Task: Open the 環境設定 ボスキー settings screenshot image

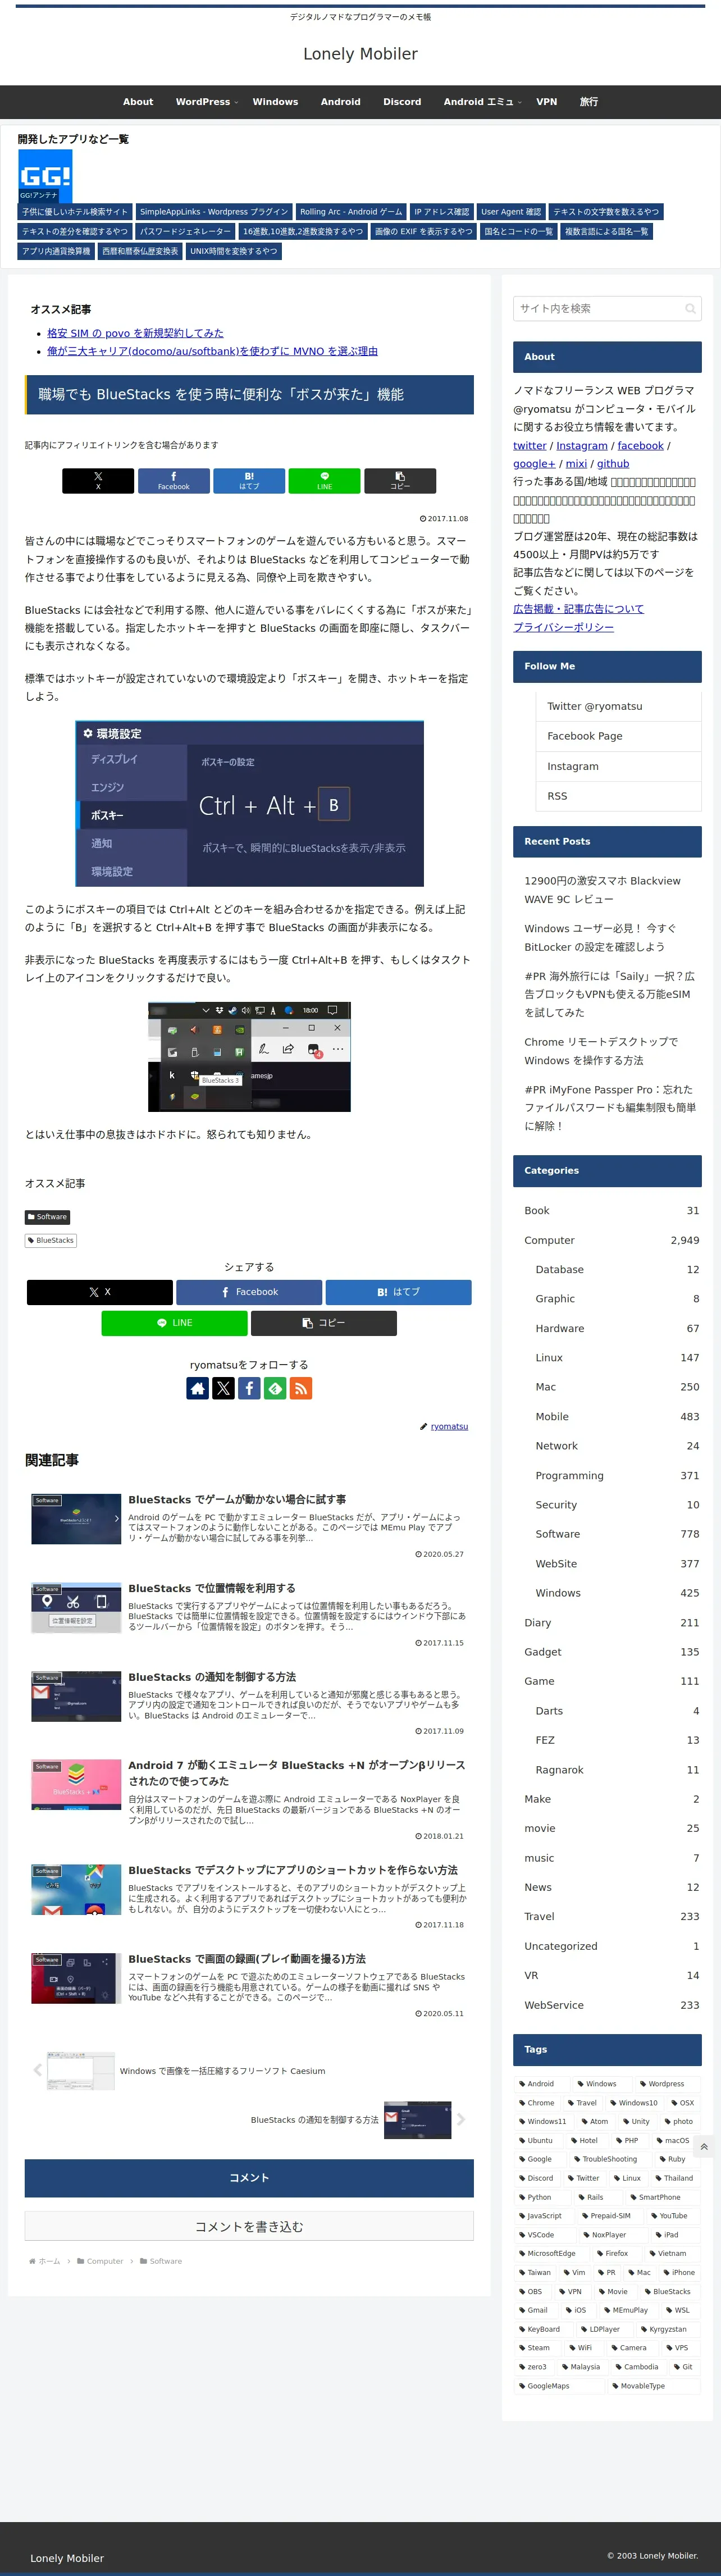Action: (249, 803)
